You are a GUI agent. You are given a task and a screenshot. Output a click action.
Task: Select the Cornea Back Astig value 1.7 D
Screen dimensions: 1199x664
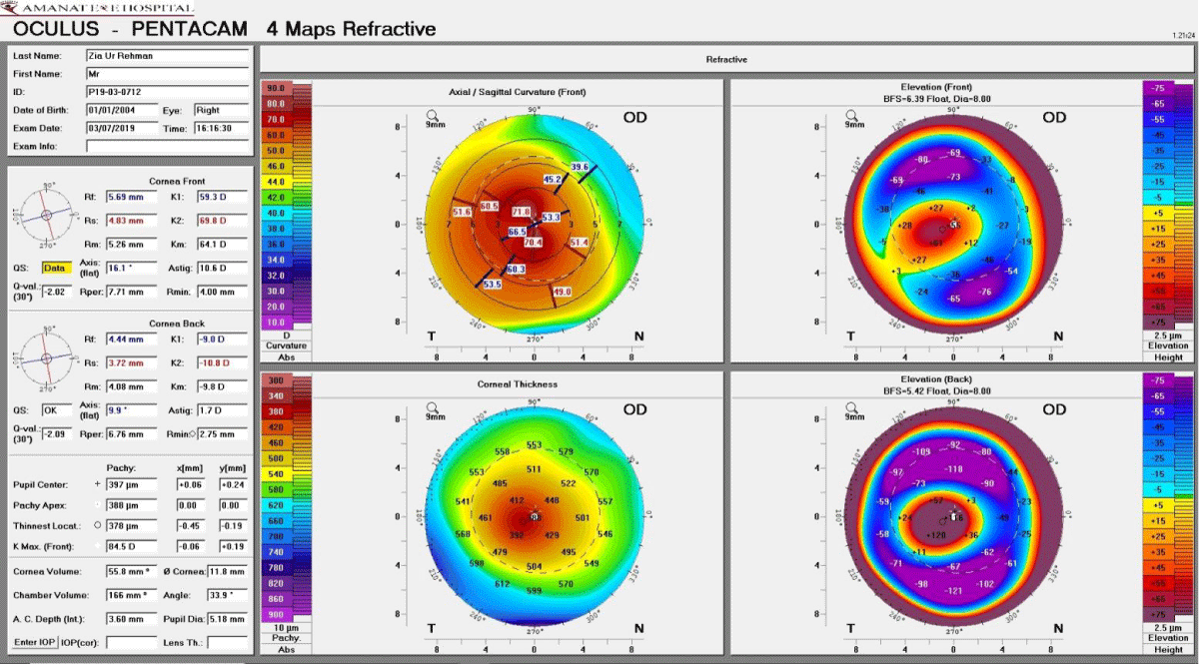pos(222,410)
